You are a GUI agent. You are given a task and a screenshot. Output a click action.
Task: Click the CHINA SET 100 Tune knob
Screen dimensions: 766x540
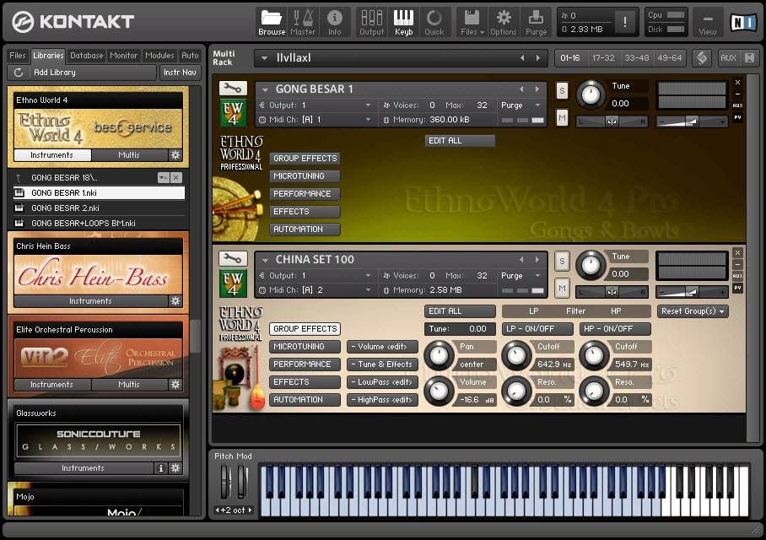point(591,265)
